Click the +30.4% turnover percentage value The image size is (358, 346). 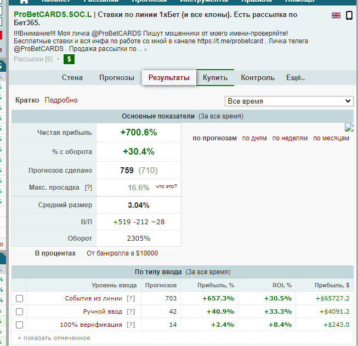point(139,152)
